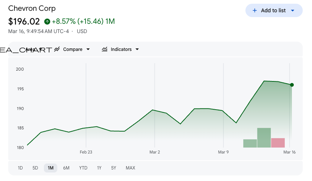Click the $196.02 price value

[x=24, y=22]
